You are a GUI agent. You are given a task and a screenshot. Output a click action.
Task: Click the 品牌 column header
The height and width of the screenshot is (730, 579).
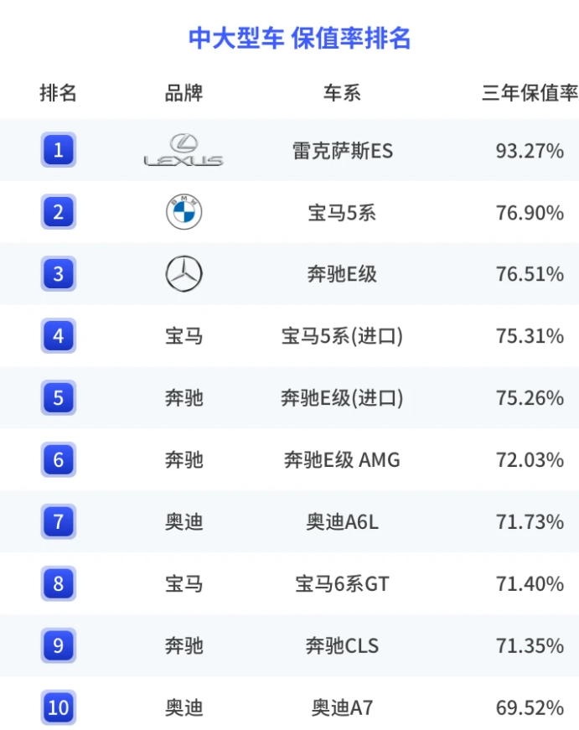184,93
